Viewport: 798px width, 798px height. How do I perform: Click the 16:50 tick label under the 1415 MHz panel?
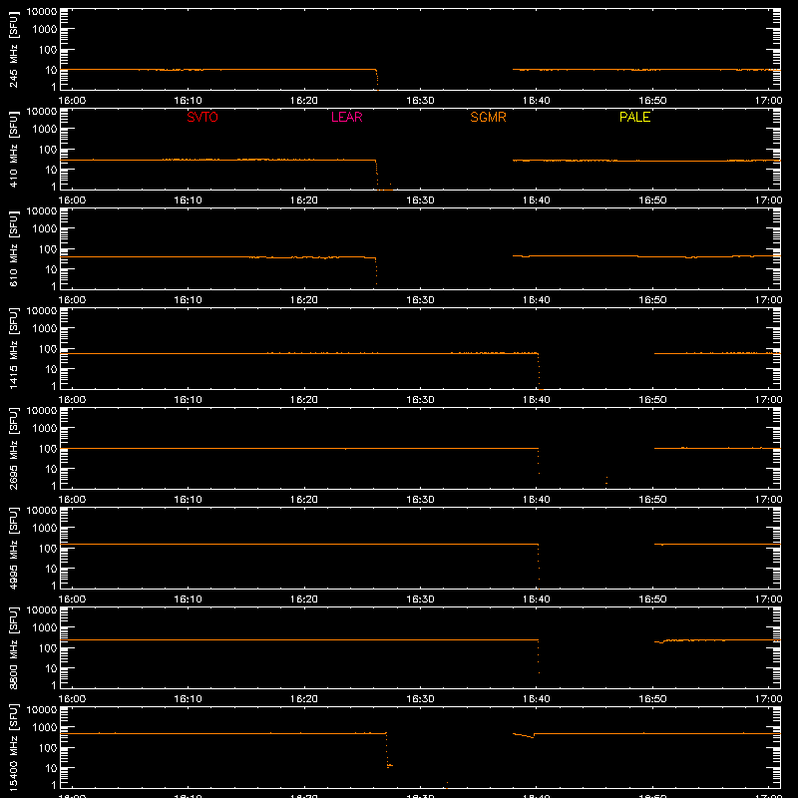[x=652, y=400]
